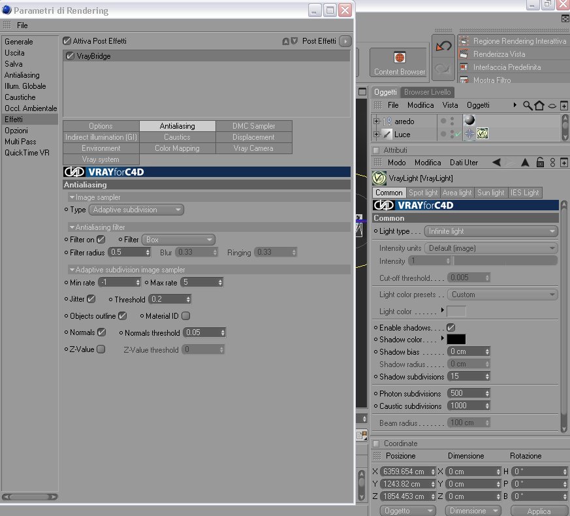Click the Interfaccia Predefinita icon
This screenshot has height=516, width=570.
point(464,67)
